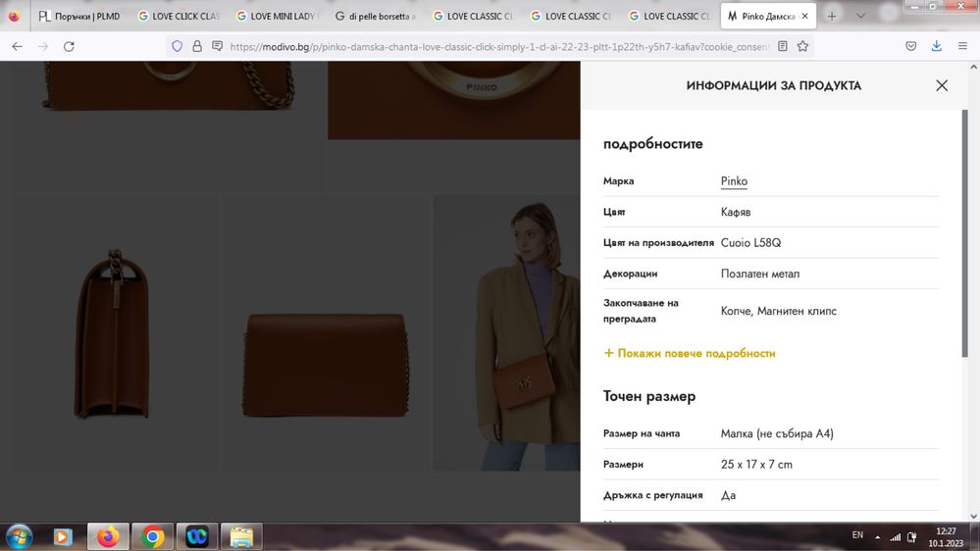Open the Firefox hamburger menu
The image size is (980, 551).
[962, 46]
